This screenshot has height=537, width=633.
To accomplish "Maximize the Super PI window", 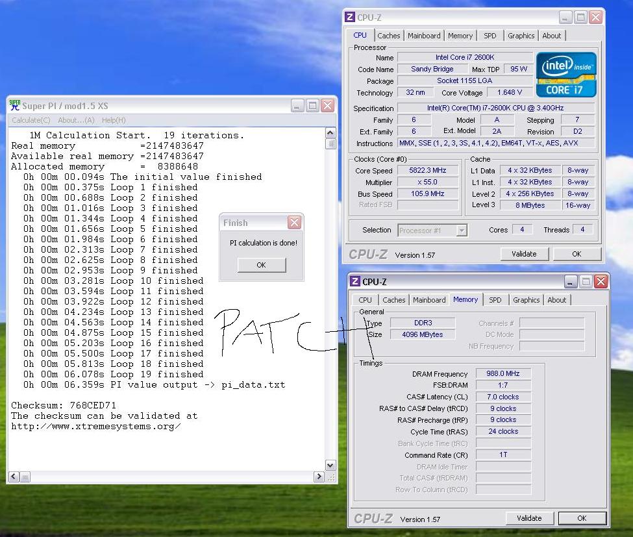I will point(312,106).
